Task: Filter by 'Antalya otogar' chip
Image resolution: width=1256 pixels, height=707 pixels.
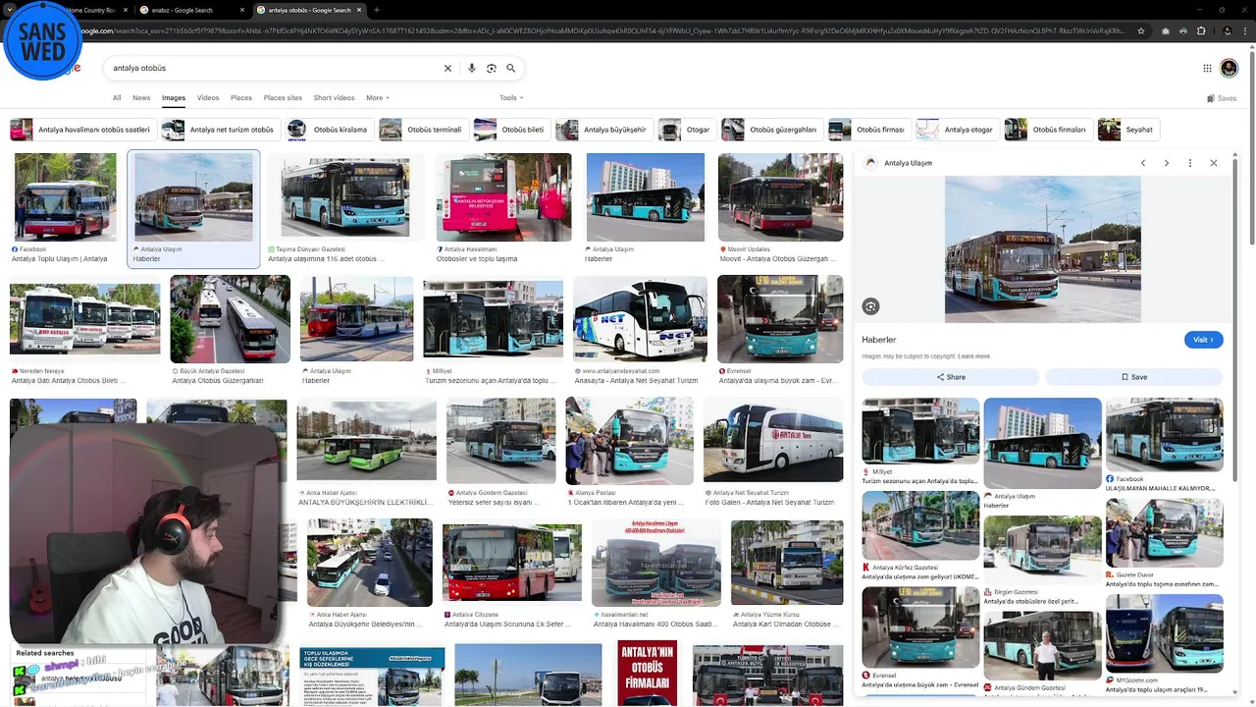Action: pos(957,130)
